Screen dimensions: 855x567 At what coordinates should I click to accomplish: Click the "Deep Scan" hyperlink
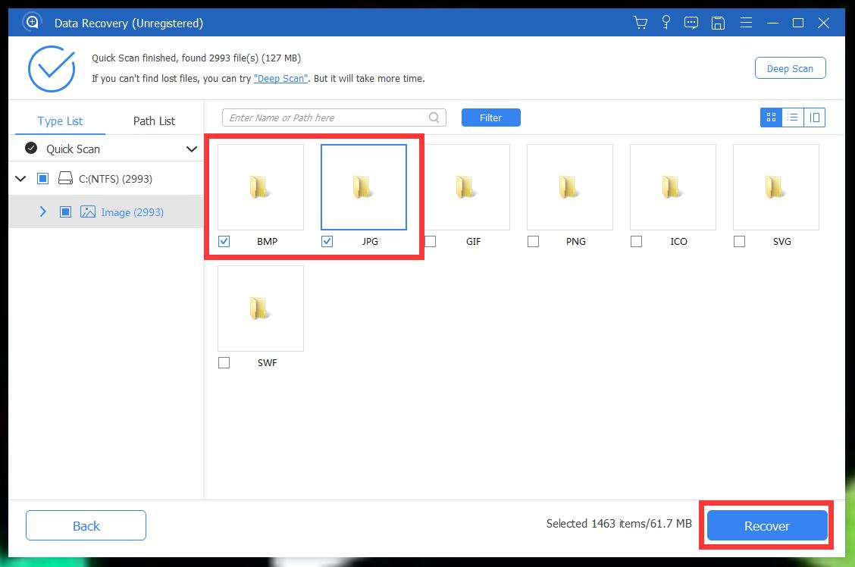point(280,79)
